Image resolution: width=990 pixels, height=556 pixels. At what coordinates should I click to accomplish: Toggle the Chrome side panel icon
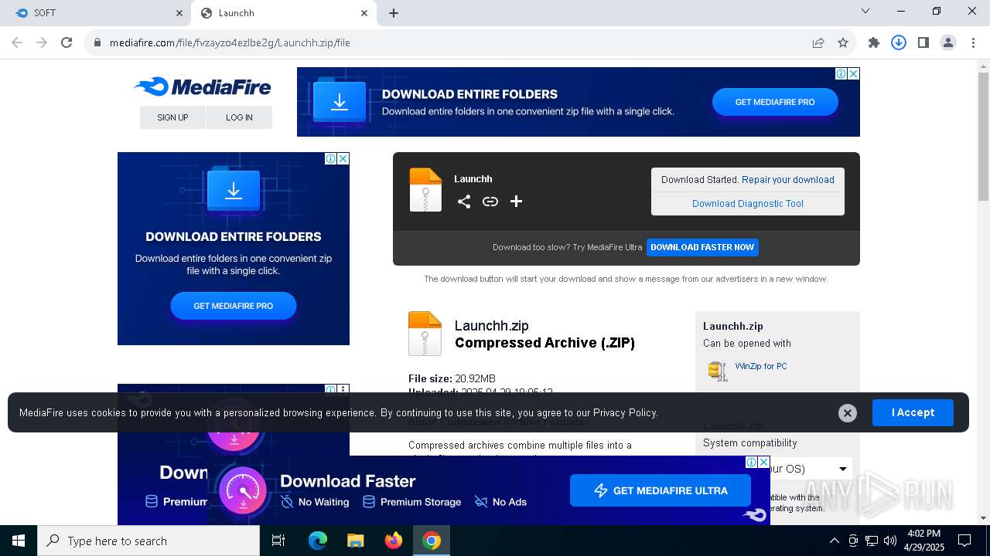tap(923, 42)
